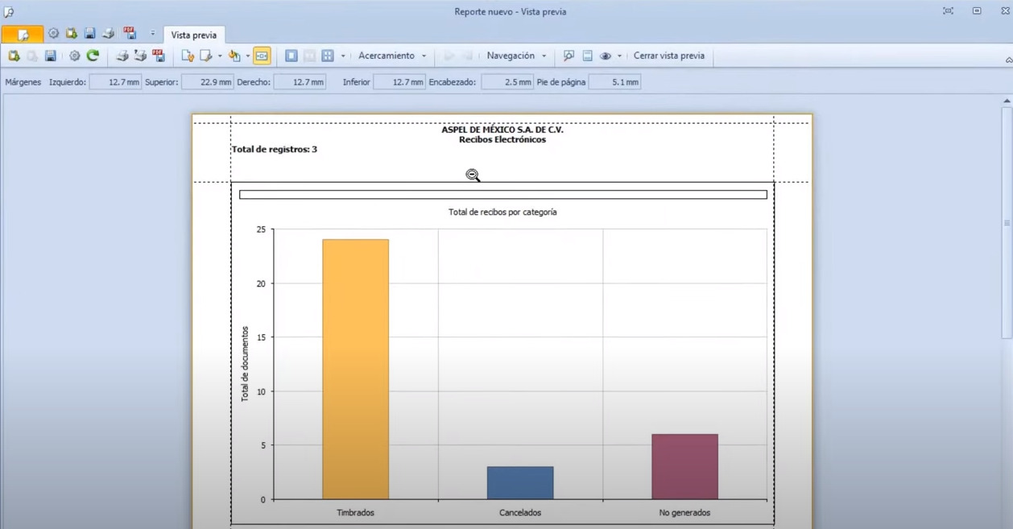Click the quick print icon
This screenshot has width=1013, height=529.
coord(140,56)
